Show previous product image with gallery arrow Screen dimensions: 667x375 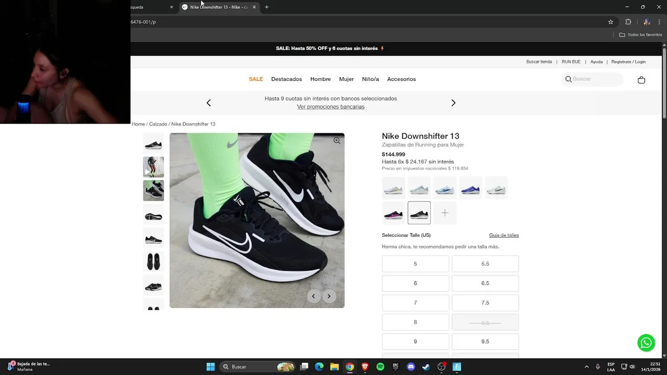[313, 296]
